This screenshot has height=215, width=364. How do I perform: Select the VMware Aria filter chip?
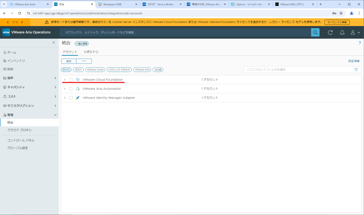click(x=142, y=70)
